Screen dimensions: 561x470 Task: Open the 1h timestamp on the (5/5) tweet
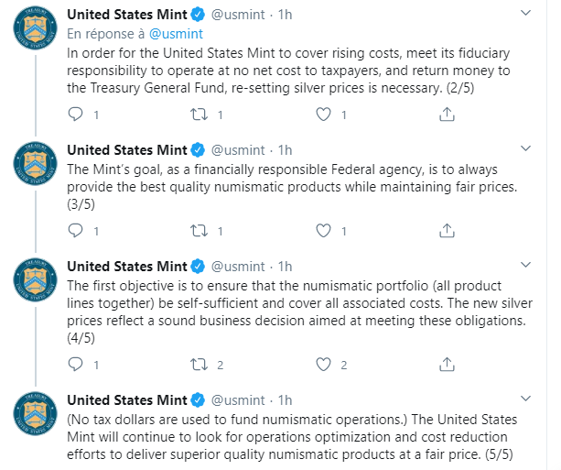tap(286, 400)
